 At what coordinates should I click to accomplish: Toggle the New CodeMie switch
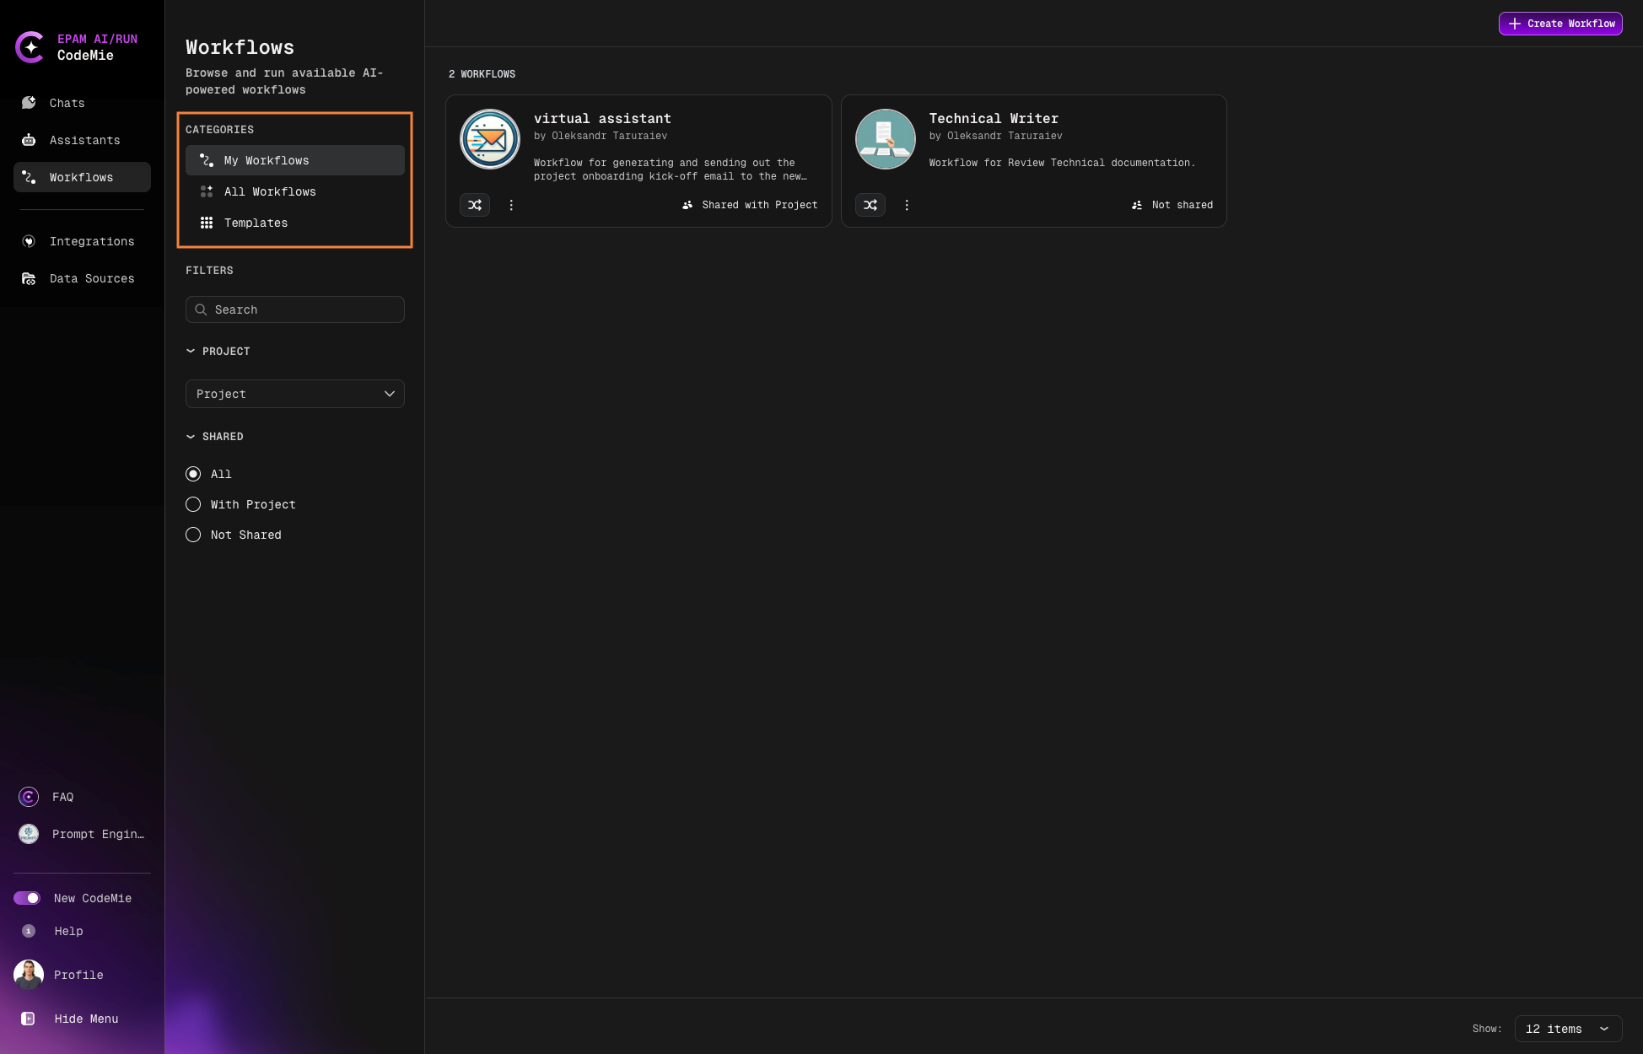pos(28,898)
